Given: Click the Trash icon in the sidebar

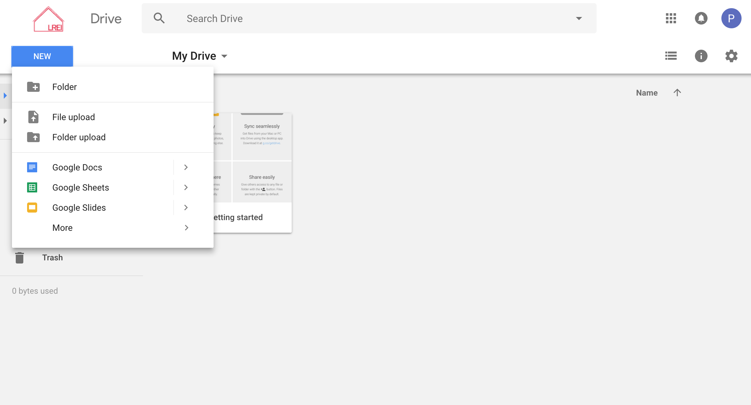Looking at the screenshot, I should pyautogui.click(x=20, y=257).
